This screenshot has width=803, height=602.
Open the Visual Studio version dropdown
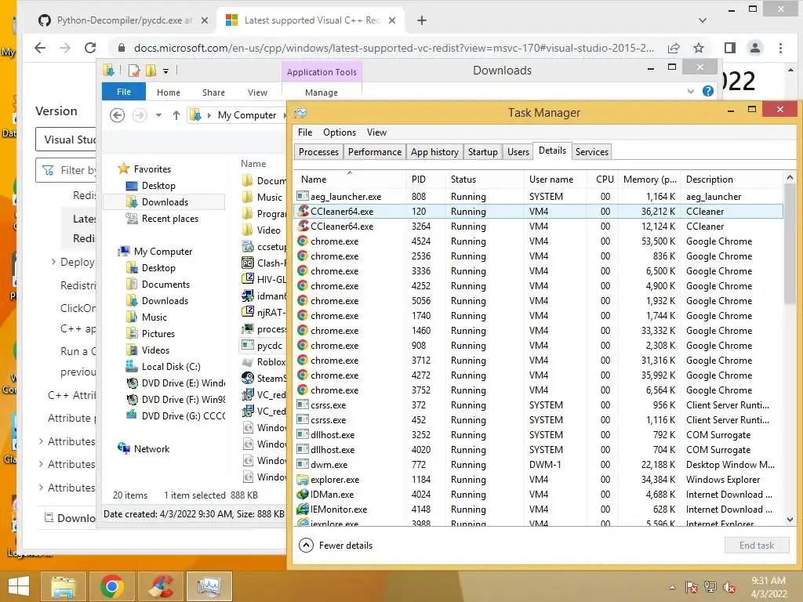click(x=66, y=140)
